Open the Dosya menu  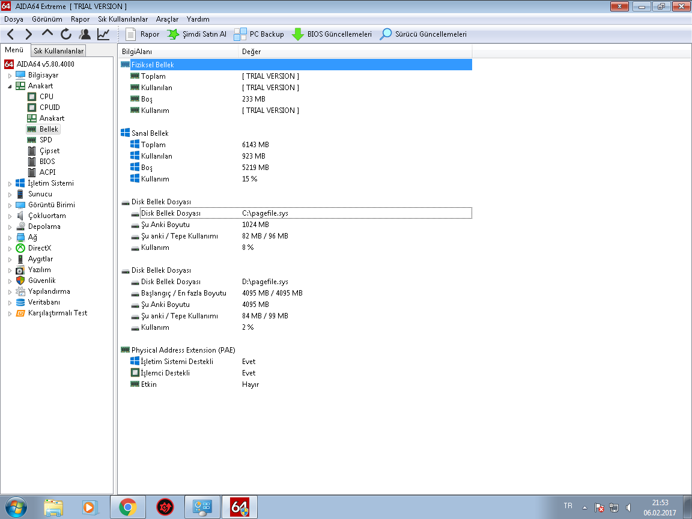14,19
